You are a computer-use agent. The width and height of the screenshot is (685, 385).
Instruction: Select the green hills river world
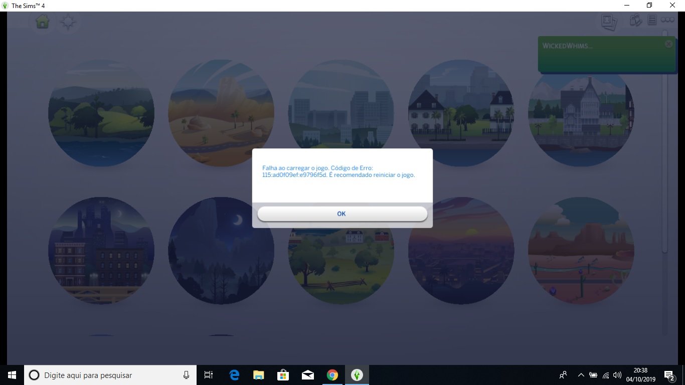pos(101,113)
